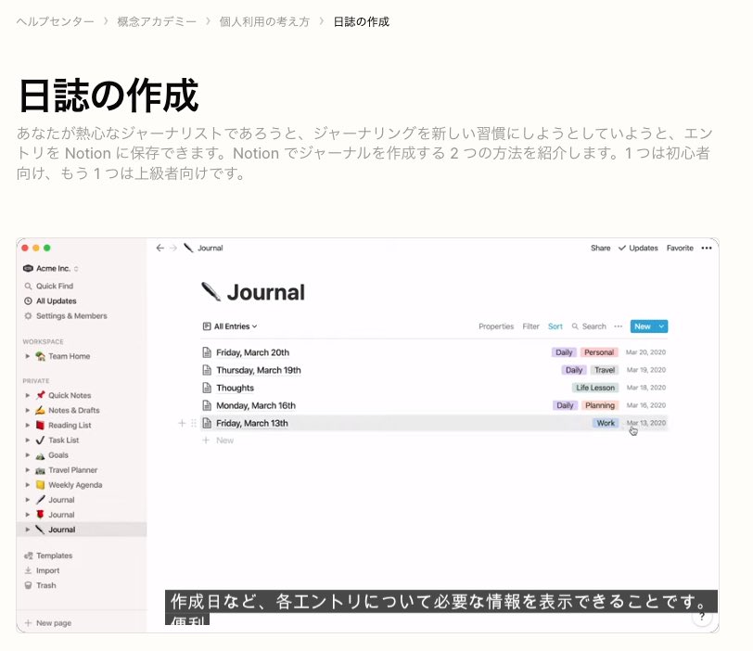Expand the Task List sidebar page
Screen dimensions: 753x651
coord(28,440)
